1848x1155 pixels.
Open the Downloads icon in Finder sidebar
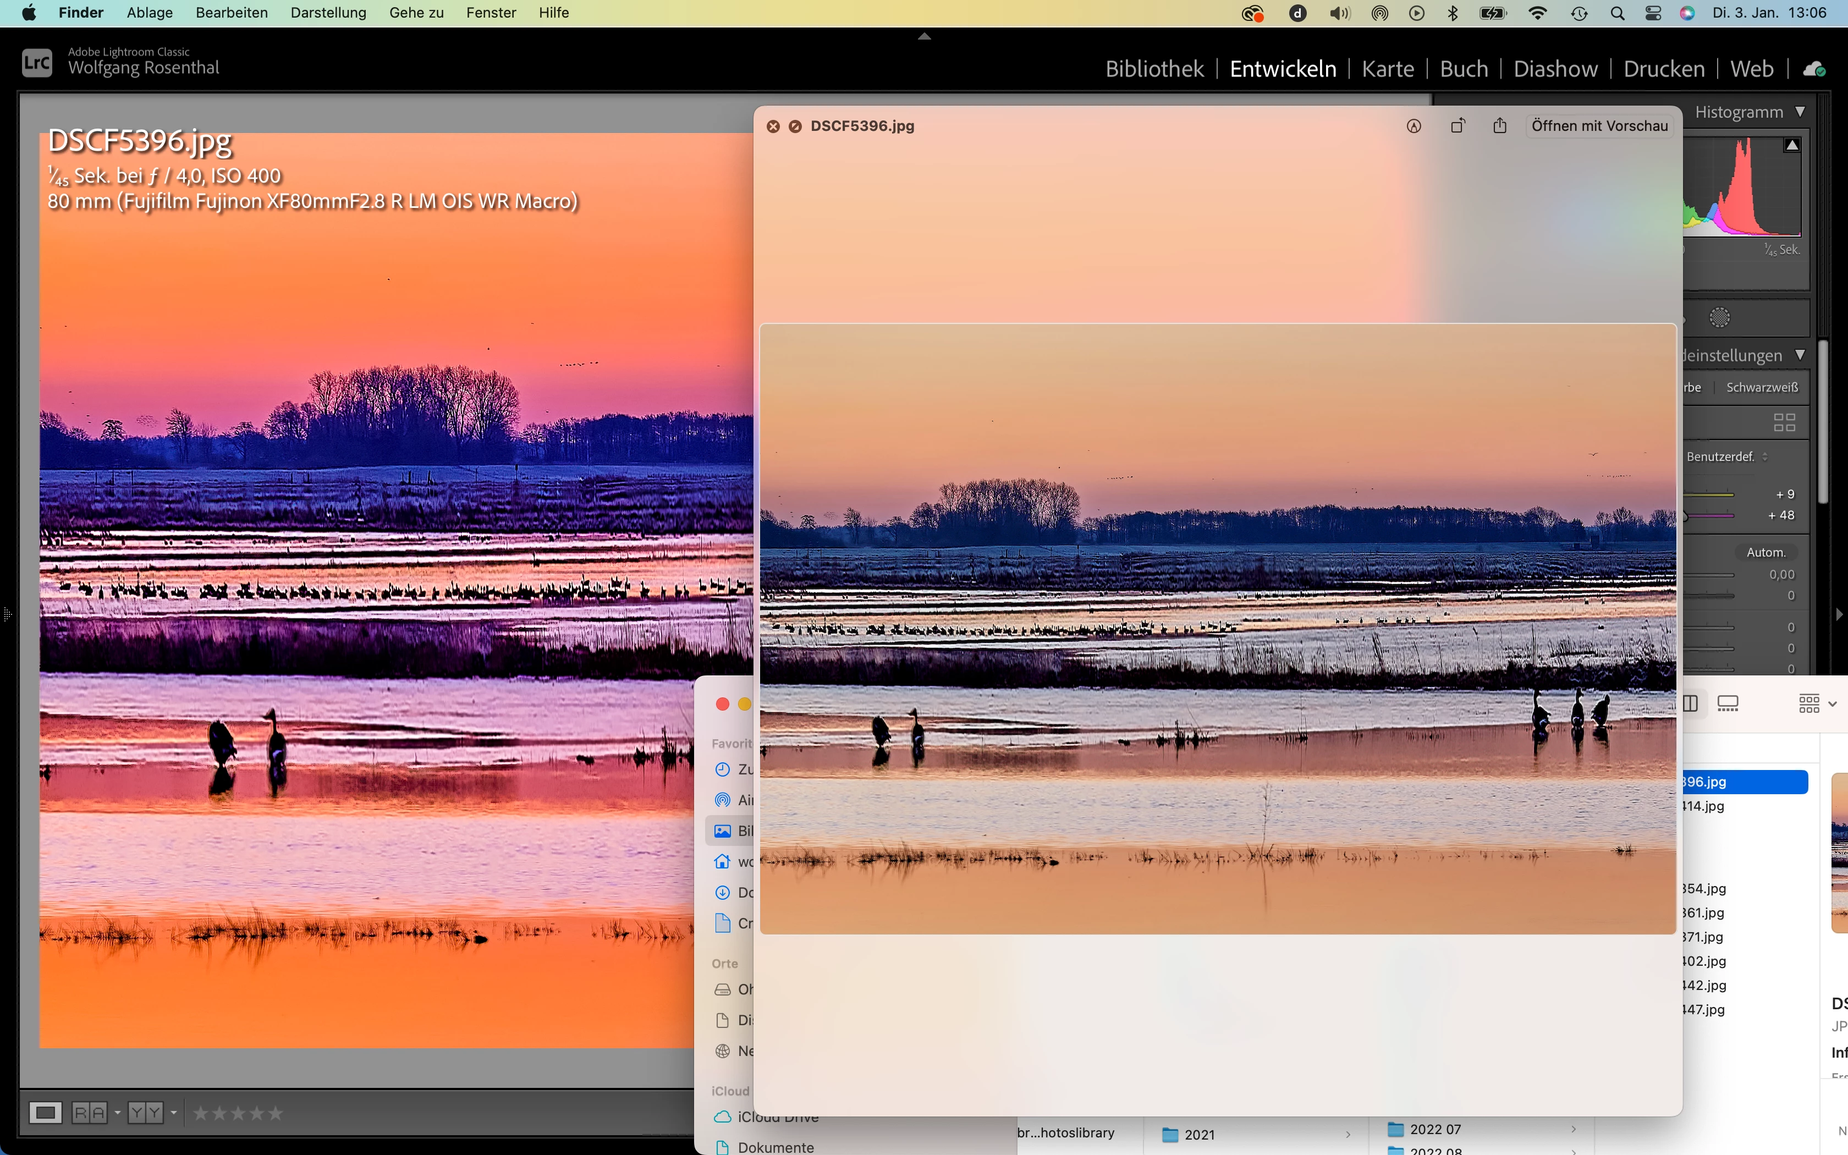722,892
